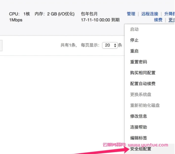Viewport: 175px width, 154px height.
Task: Choose the 重置密码 menu item
Action: point(139,62)
